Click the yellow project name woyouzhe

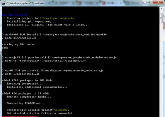point(61,110)
